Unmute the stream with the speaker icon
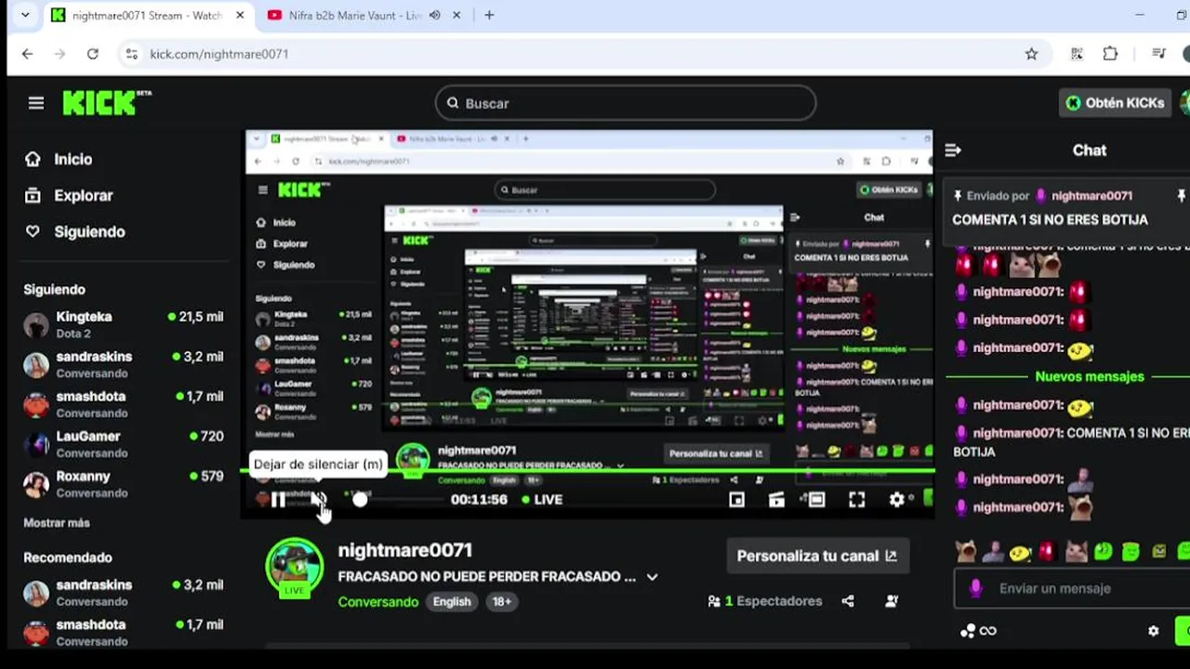 pos(318,500)
